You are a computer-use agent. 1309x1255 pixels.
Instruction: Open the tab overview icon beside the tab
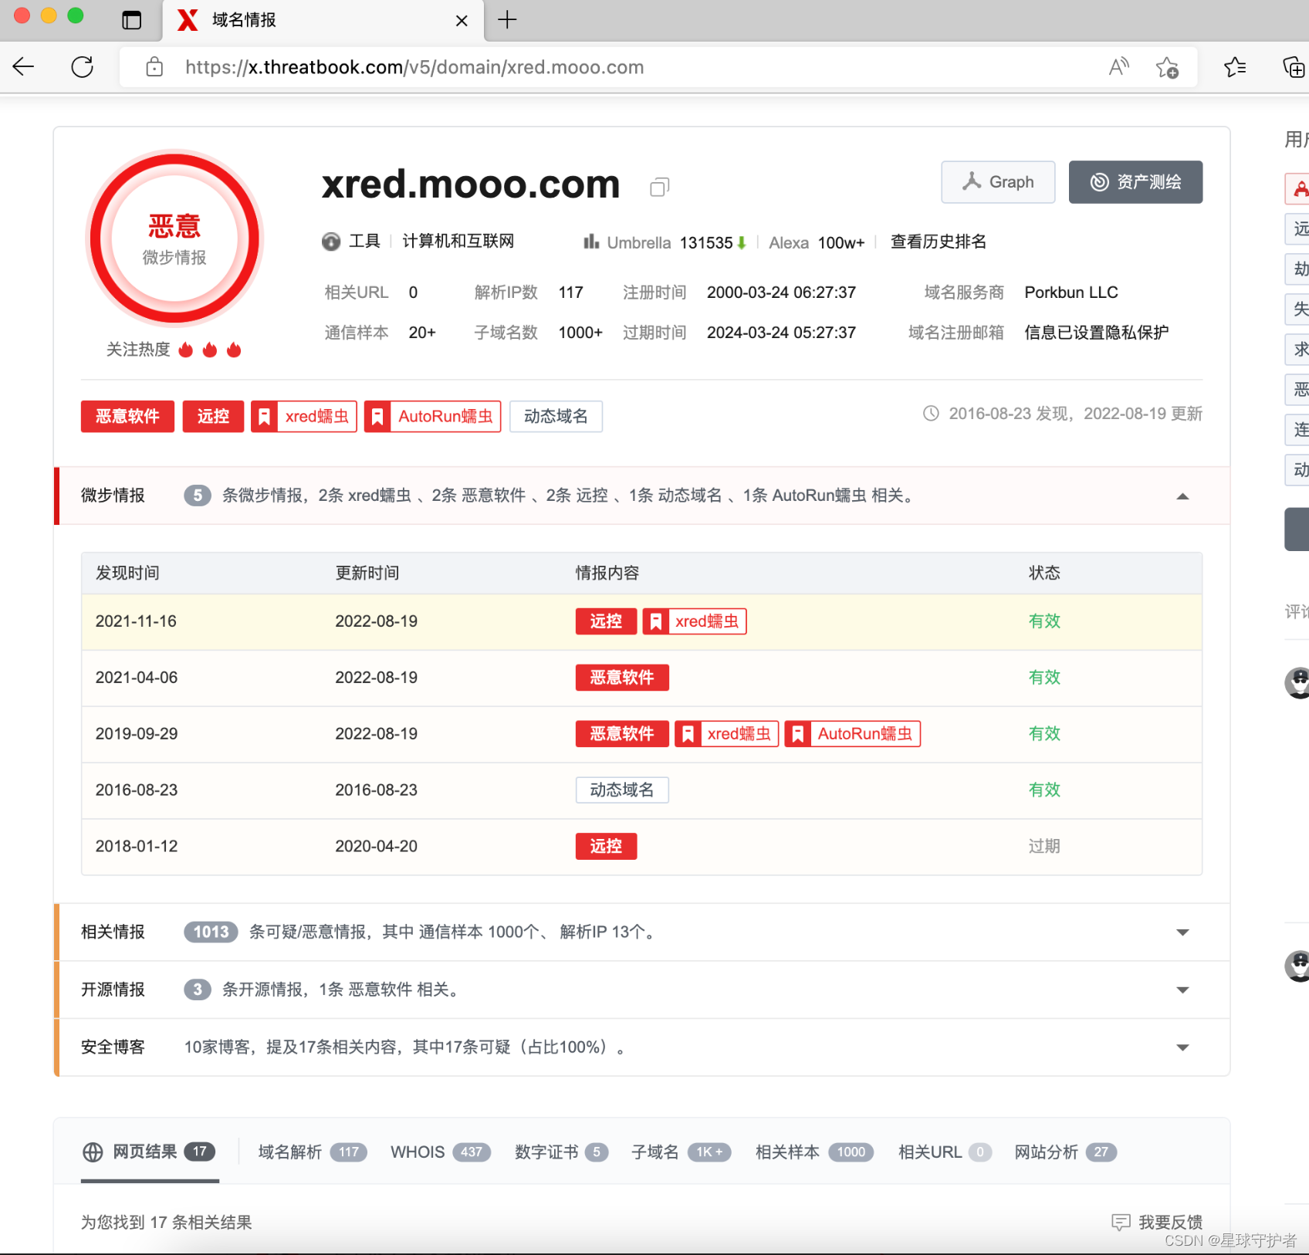coord(132,20)
